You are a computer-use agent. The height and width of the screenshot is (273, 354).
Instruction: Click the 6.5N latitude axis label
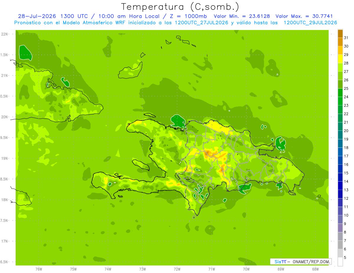[4, 262]
